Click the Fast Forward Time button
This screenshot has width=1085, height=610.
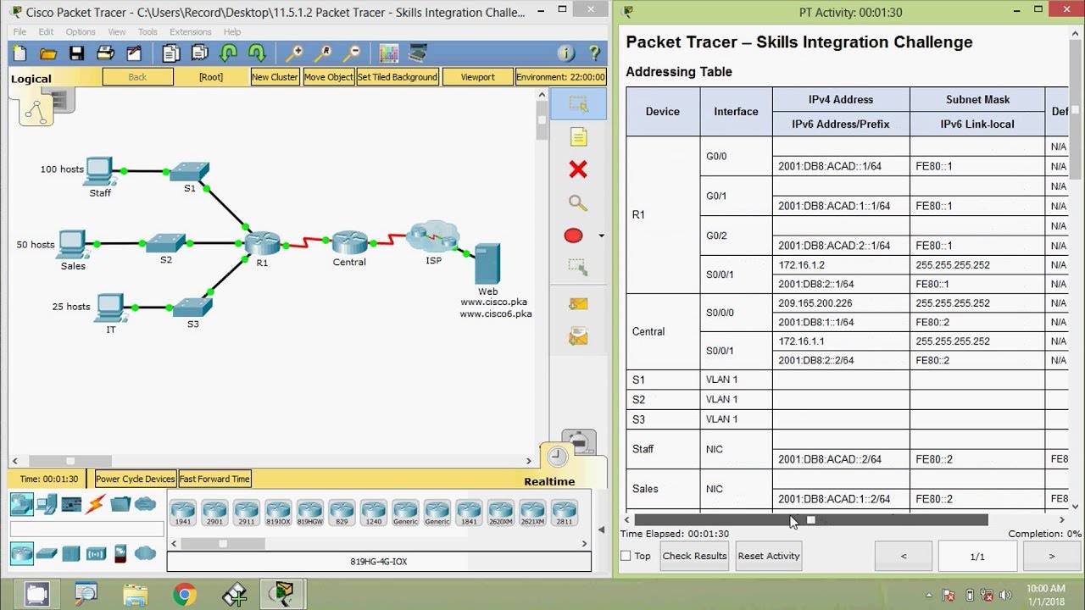[214, 479]
